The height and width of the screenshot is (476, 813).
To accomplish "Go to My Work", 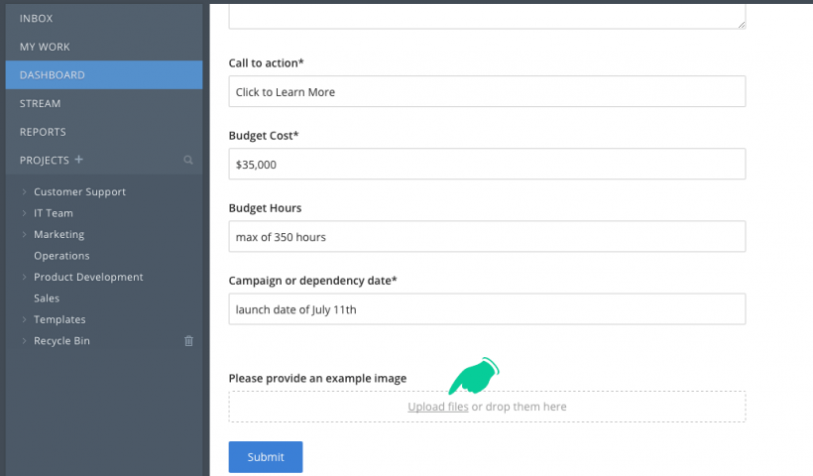I will click(x=104, y=47).
